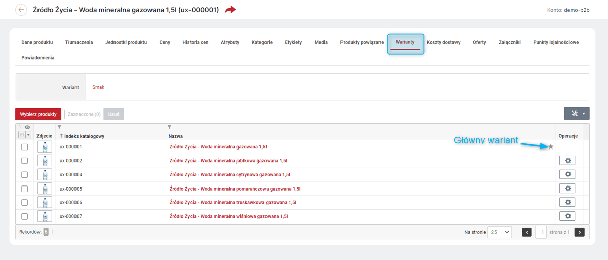This screenshot has height=260, width=608.
Task: Open the Historia cen tab
Action: click(x=196, y=42)
